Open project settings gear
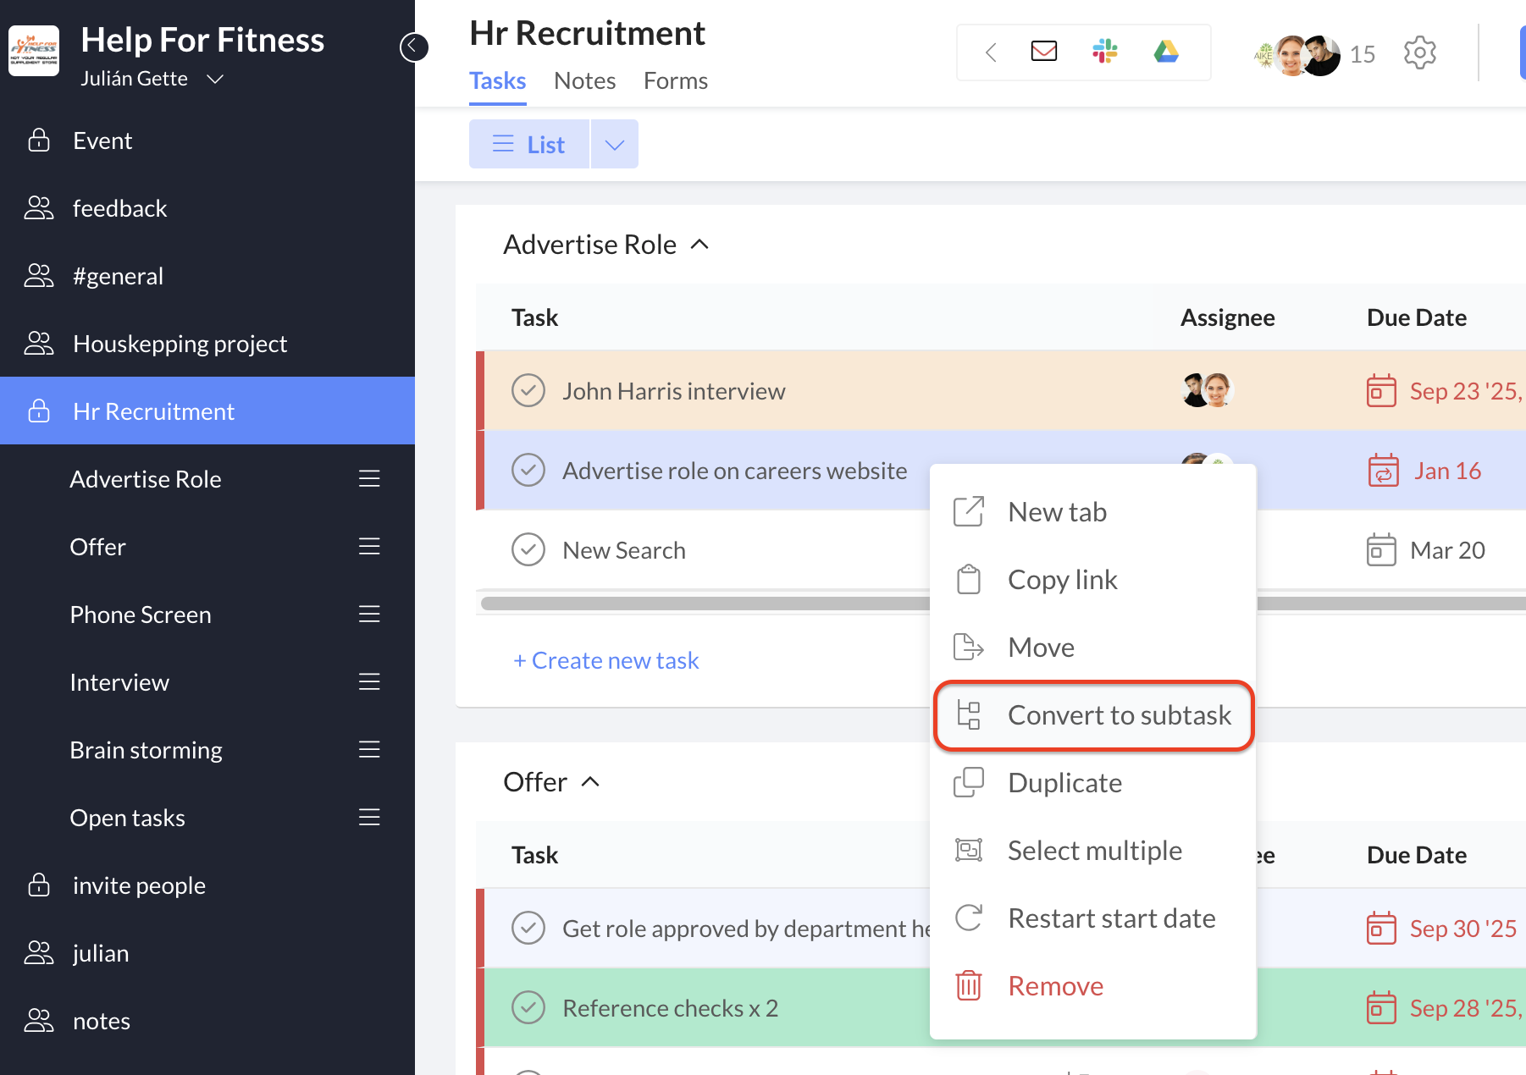 [1419, 53]
